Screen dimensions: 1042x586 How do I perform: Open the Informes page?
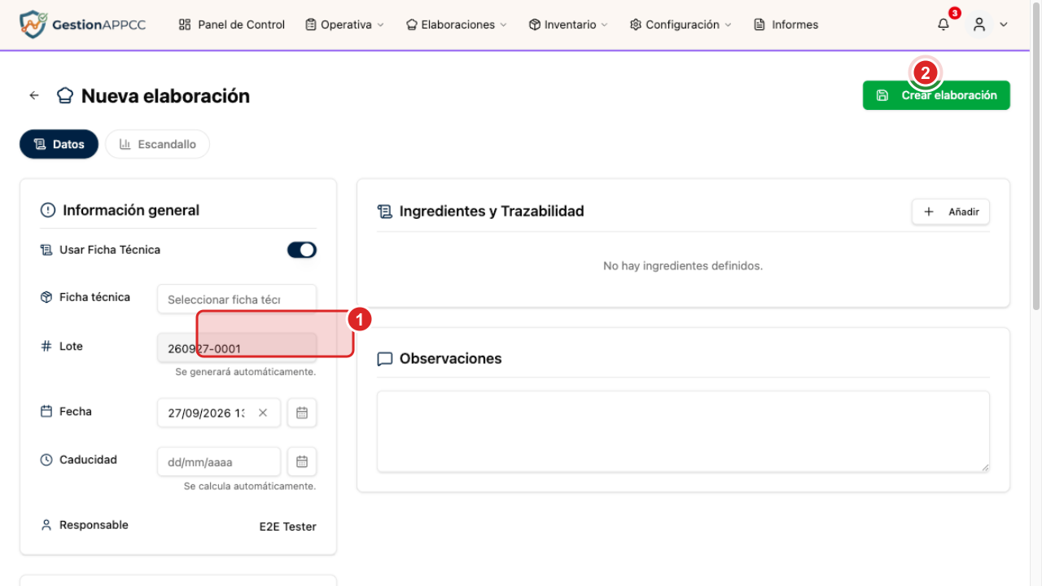point(786,24)
